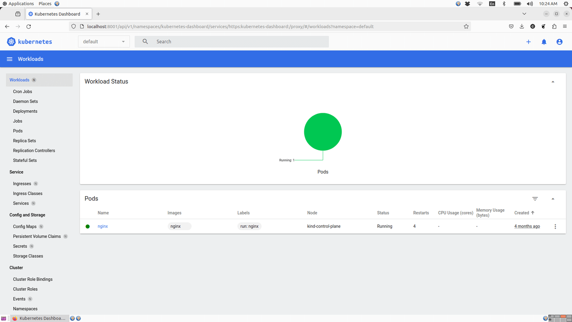This screenshot has height=322, width=572.
Task: Go back in browser history
Action: [7, 27]
